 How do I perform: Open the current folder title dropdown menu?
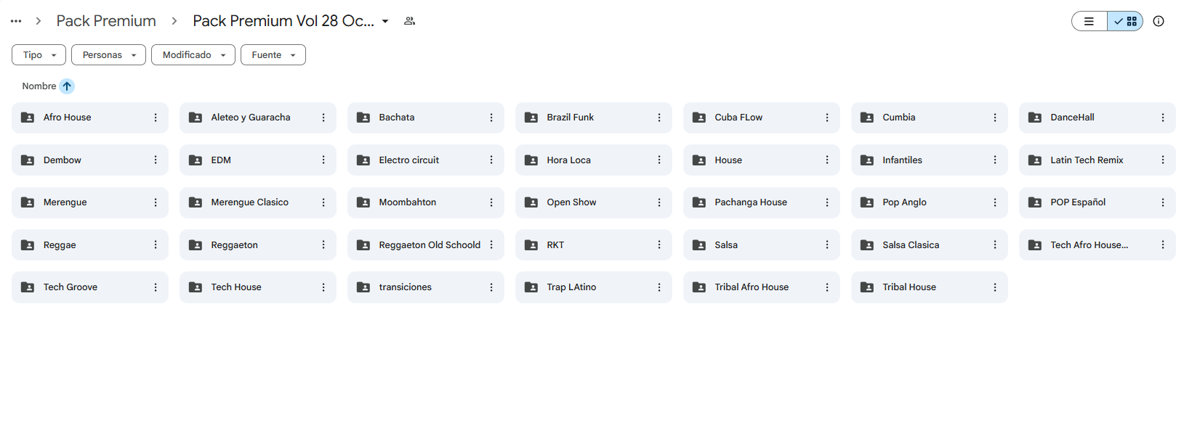[385, 21]
